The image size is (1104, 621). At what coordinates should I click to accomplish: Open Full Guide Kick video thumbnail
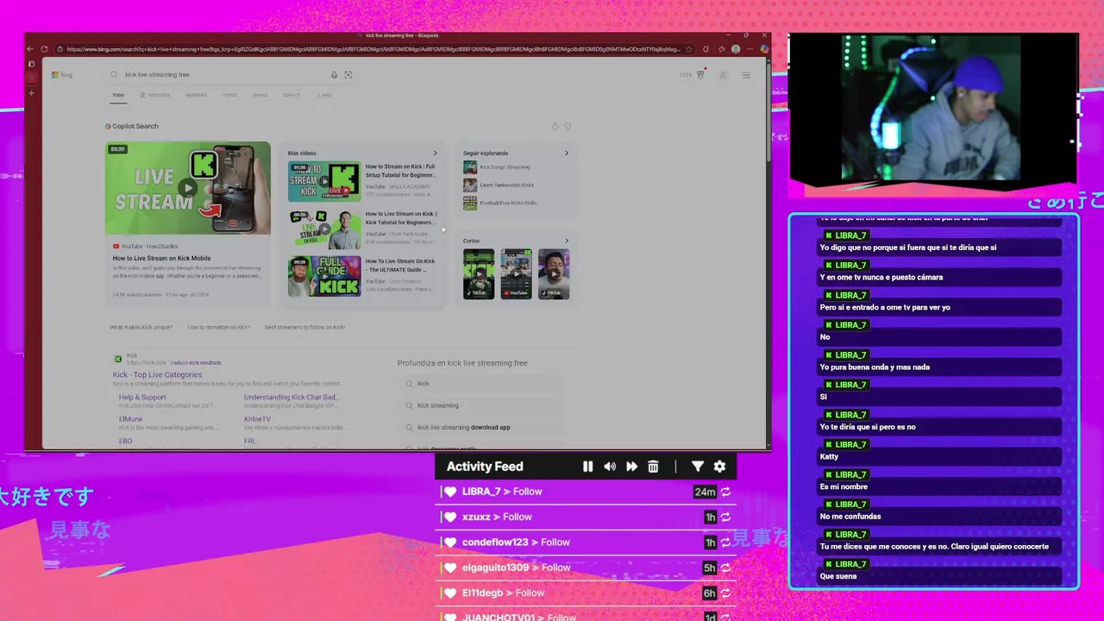[324, 276]
